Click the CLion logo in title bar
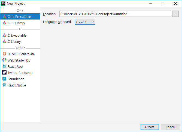 [x=3, y=4]
